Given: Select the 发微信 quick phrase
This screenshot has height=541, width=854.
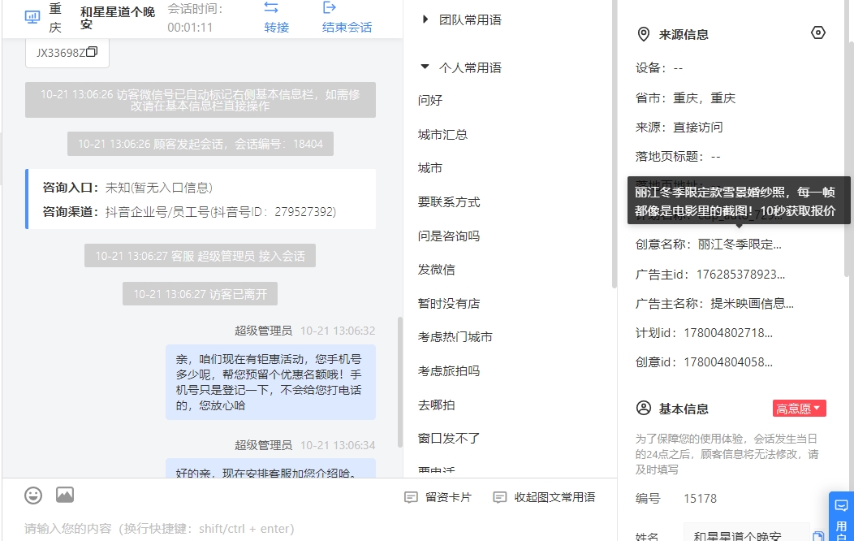Looking at the screenshot, I should click(x=436, y=270).
